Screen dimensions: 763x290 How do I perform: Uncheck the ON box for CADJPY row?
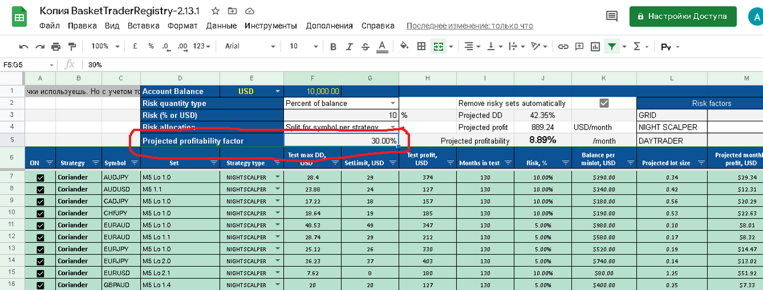click(x=40, y=201)
